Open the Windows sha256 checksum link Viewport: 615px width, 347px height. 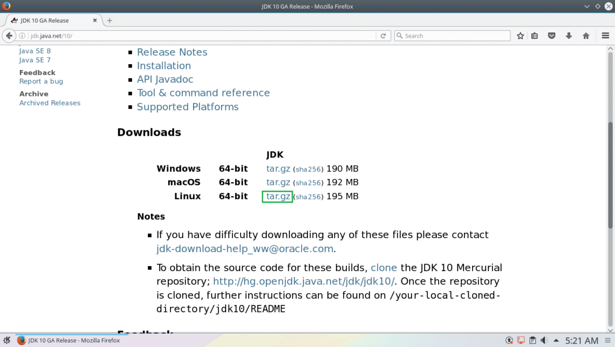308,169
